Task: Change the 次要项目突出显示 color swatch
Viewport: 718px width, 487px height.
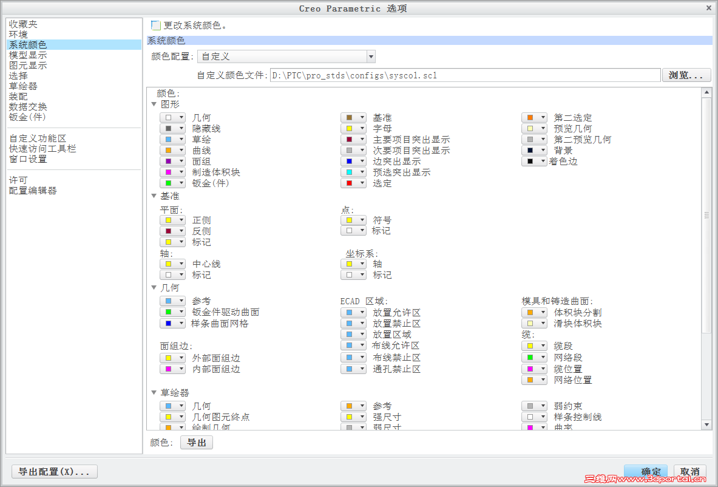Action: [353, 150]
